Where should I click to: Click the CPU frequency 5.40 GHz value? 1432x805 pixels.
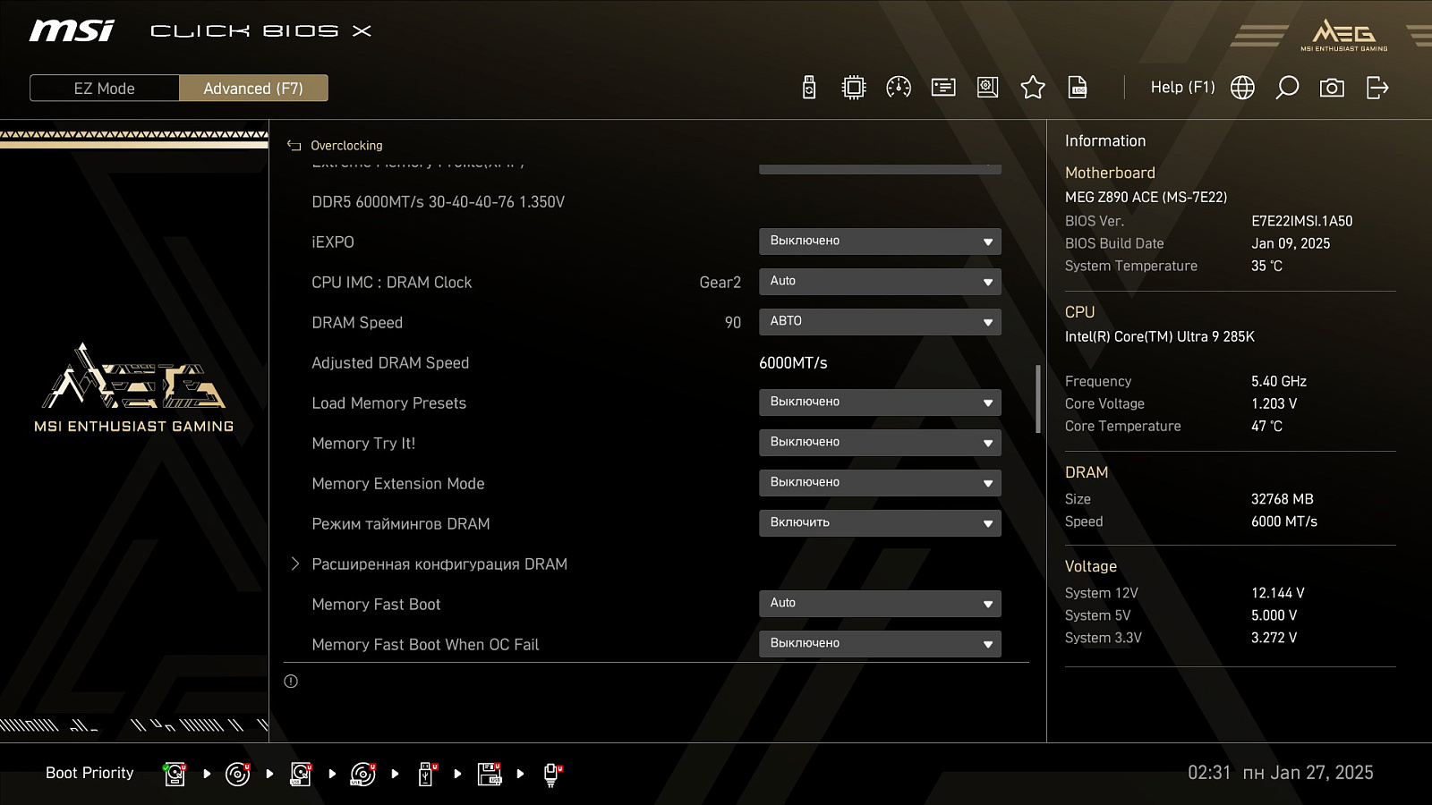point(1279,381)
